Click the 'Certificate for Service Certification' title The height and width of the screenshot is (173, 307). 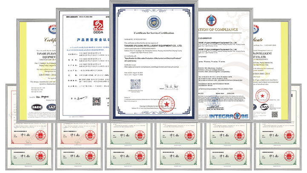[x=152, y=32]
